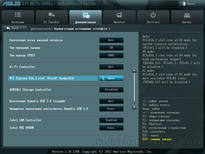The image size is (205, 154).
Task: Click Конфигурация встроенных устройств breadcrumb
Action: tap(81, 29)
